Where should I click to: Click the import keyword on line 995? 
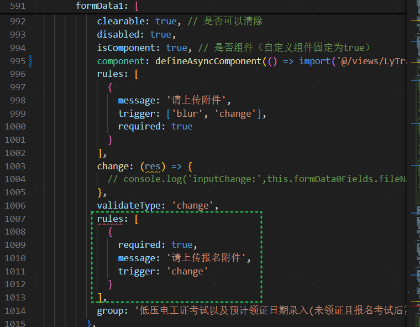(314, 61)
